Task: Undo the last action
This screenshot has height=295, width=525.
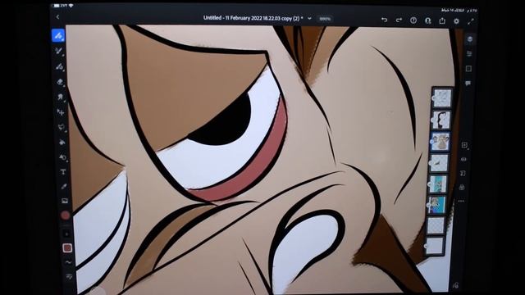Action: point(385,20)
